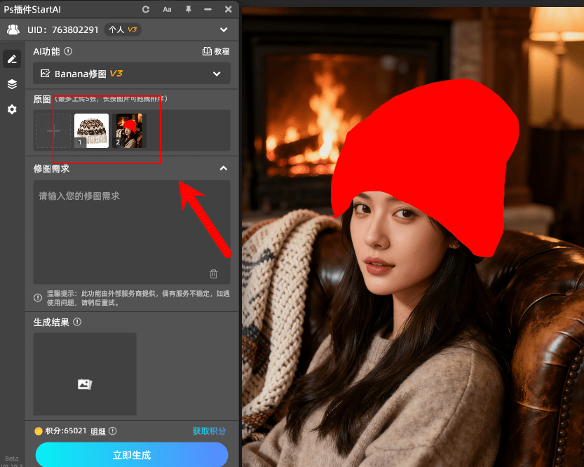Switch to the edit pencil tab in sidebar

pos(11,59)
